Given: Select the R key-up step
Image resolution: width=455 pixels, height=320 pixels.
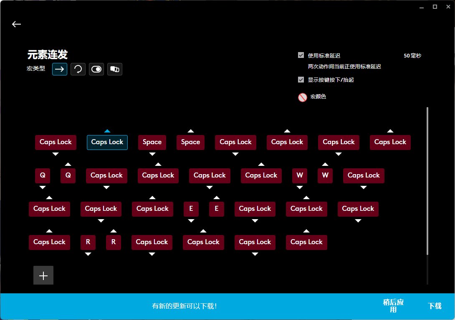Looking at the screenshot, I should (114, 242).
